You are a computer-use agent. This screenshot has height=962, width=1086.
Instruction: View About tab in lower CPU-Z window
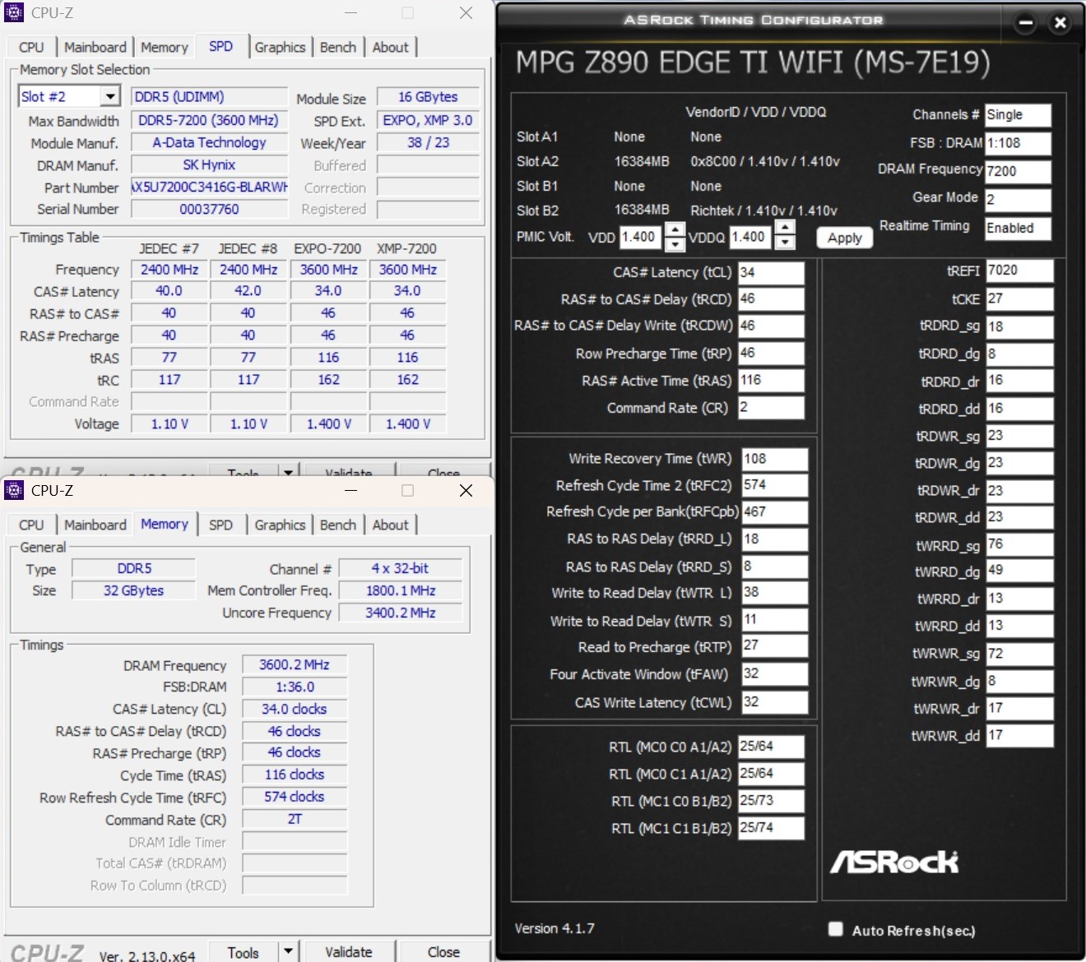click(x=391, y=525)
